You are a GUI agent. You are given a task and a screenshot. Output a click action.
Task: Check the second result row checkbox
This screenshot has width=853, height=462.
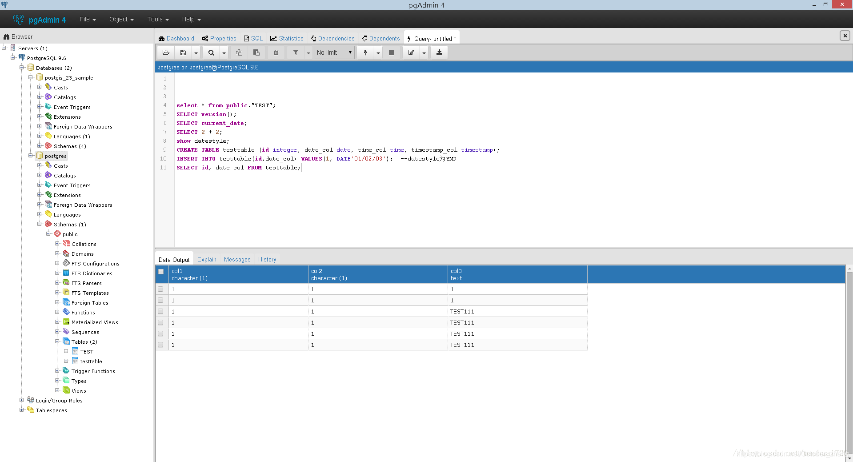160,300
